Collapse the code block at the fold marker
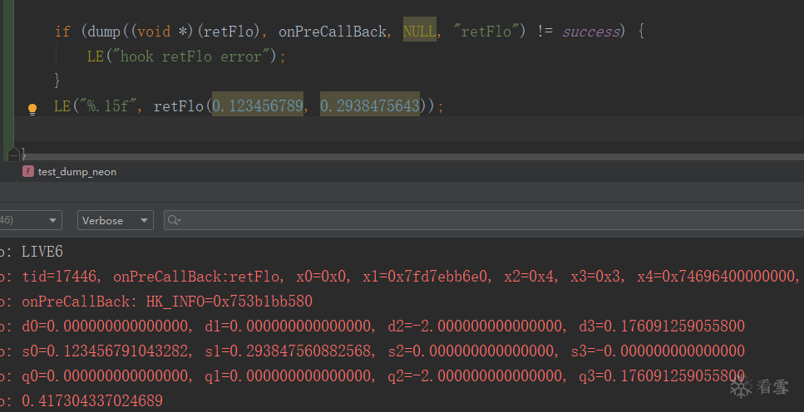This screenshot has width=804, height=412. 13,154
